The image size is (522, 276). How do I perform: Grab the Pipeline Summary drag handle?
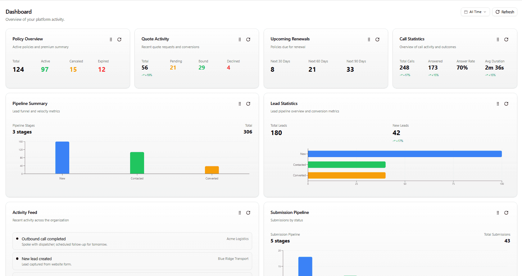point(240,104)
